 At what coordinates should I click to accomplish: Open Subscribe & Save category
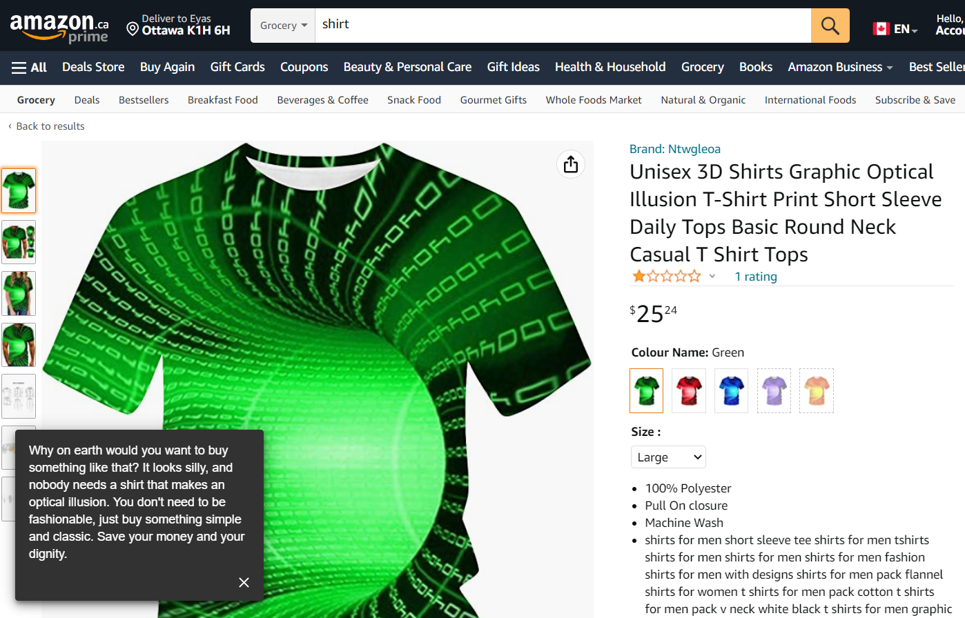tap(915, 100)
